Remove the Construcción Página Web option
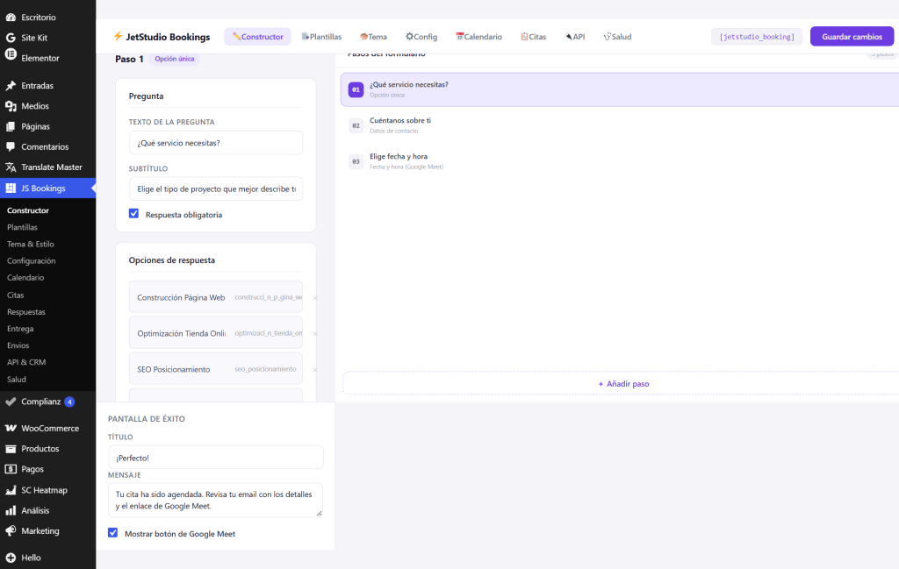The width and height of the screenshot is (899, 569). pos(315,298)
